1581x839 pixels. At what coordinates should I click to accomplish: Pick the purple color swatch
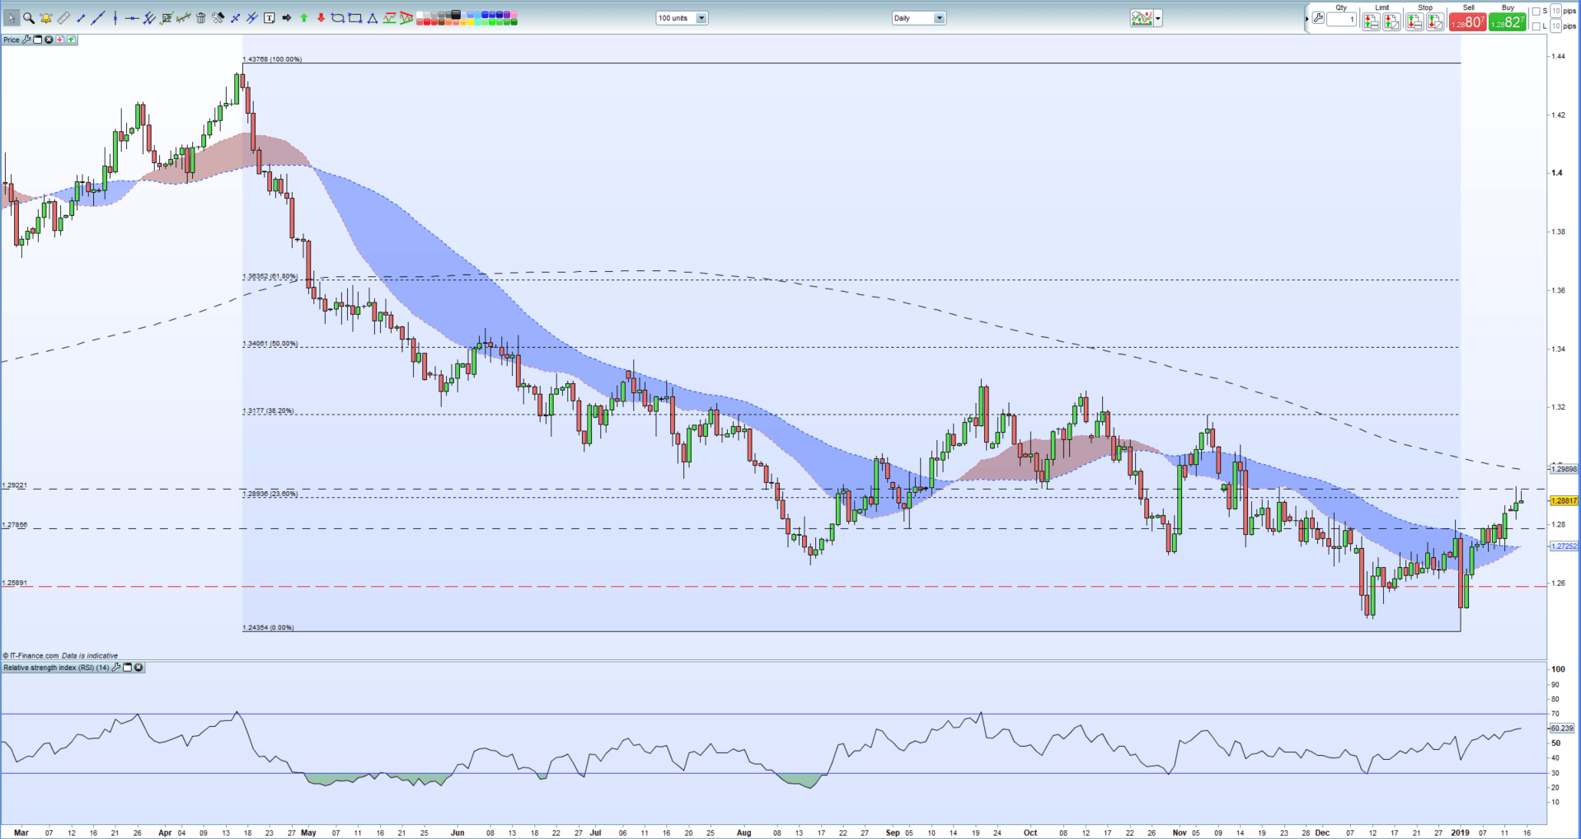506,14
